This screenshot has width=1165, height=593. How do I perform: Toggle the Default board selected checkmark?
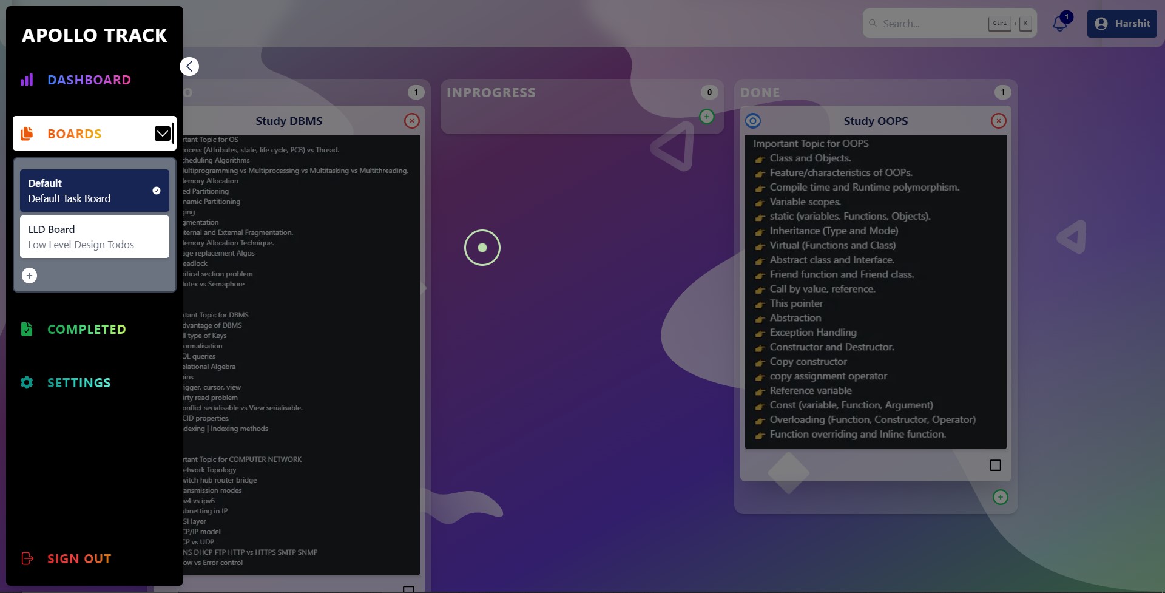click(157, 191)
